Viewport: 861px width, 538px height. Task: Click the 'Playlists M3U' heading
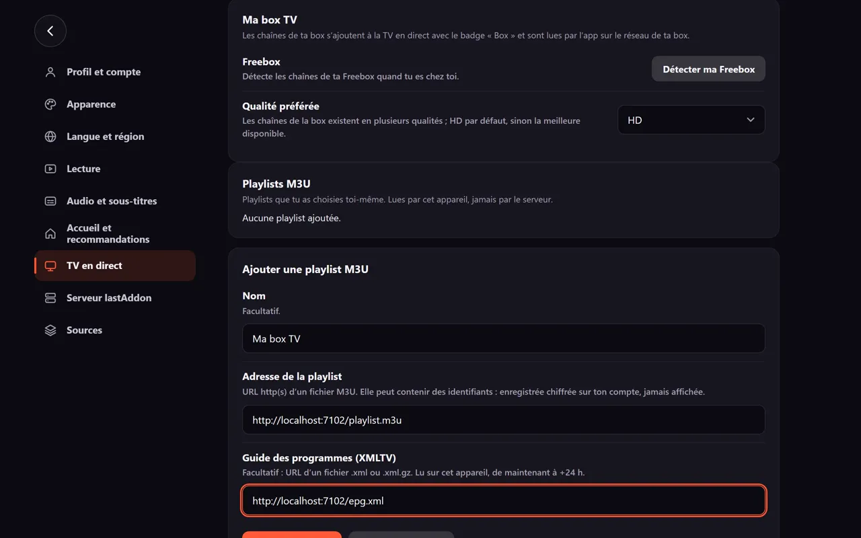[276, 184]
